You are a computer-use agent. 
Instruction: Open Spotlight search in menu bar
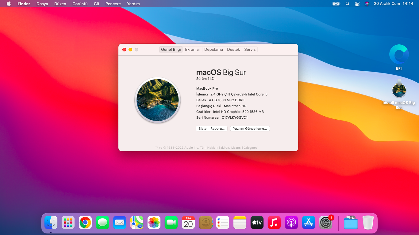pos(348,4)
